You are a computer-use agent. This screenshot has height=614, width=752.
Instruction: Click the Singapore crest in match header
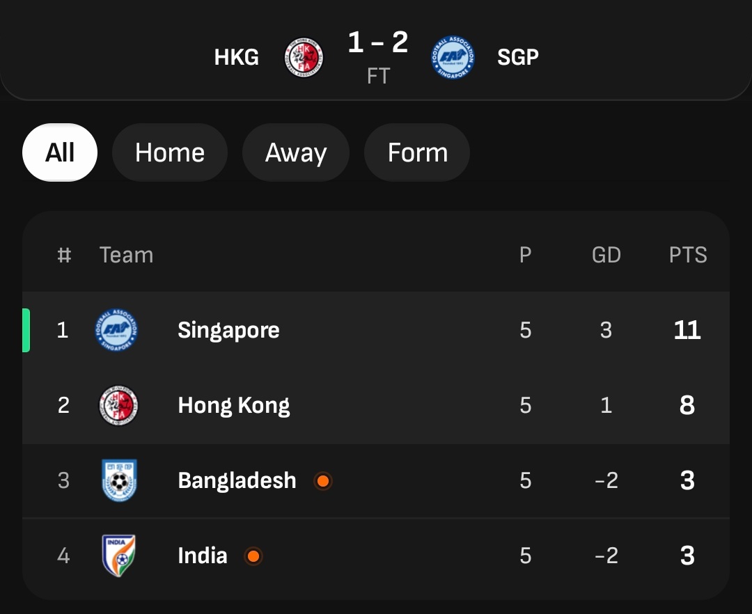[453, 57]
